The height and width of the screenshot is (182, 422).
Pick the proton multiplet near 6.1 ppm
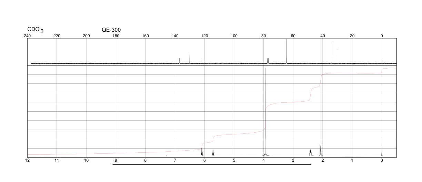(x=202, y=152)
